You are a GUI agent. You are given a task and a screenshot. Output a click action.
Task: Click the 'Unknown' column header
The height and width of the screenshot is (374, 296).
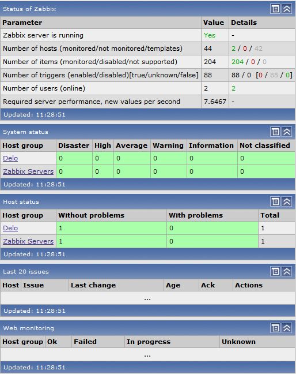(238, 342)
